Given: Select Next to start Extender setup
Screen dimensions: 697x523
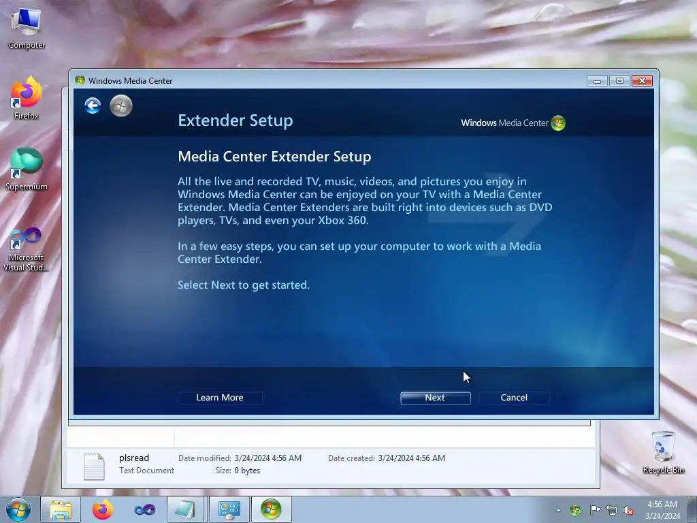Looking at the screenshot, I should (435, 398).
